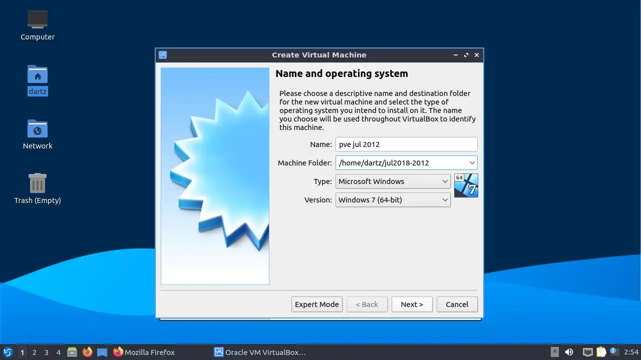Click the Expert Mode button
Viewport: 641px width, 360px height.
point(317,304)
